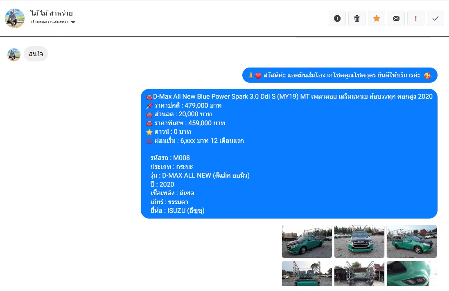Click the avatar beside the สนใจ message
The height and width of the screenshot is (291, 449).
tap(14, 54)
